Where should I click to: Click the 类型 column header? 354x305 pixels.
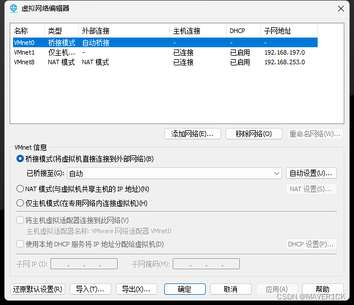pos(61,31)
